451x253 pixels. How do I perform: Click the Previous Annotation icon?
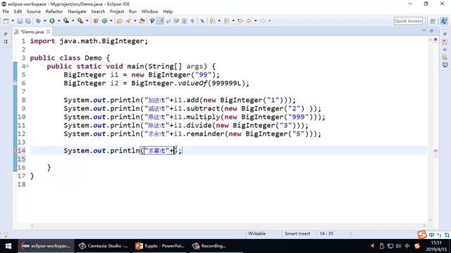(227, 20)
